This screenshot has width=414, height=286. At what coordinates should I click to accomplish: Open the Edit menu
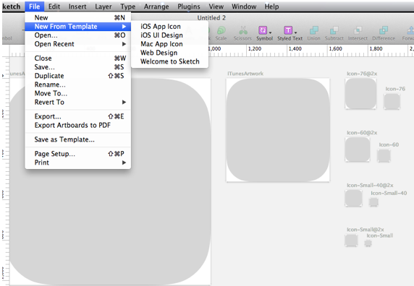coord(54,6)
